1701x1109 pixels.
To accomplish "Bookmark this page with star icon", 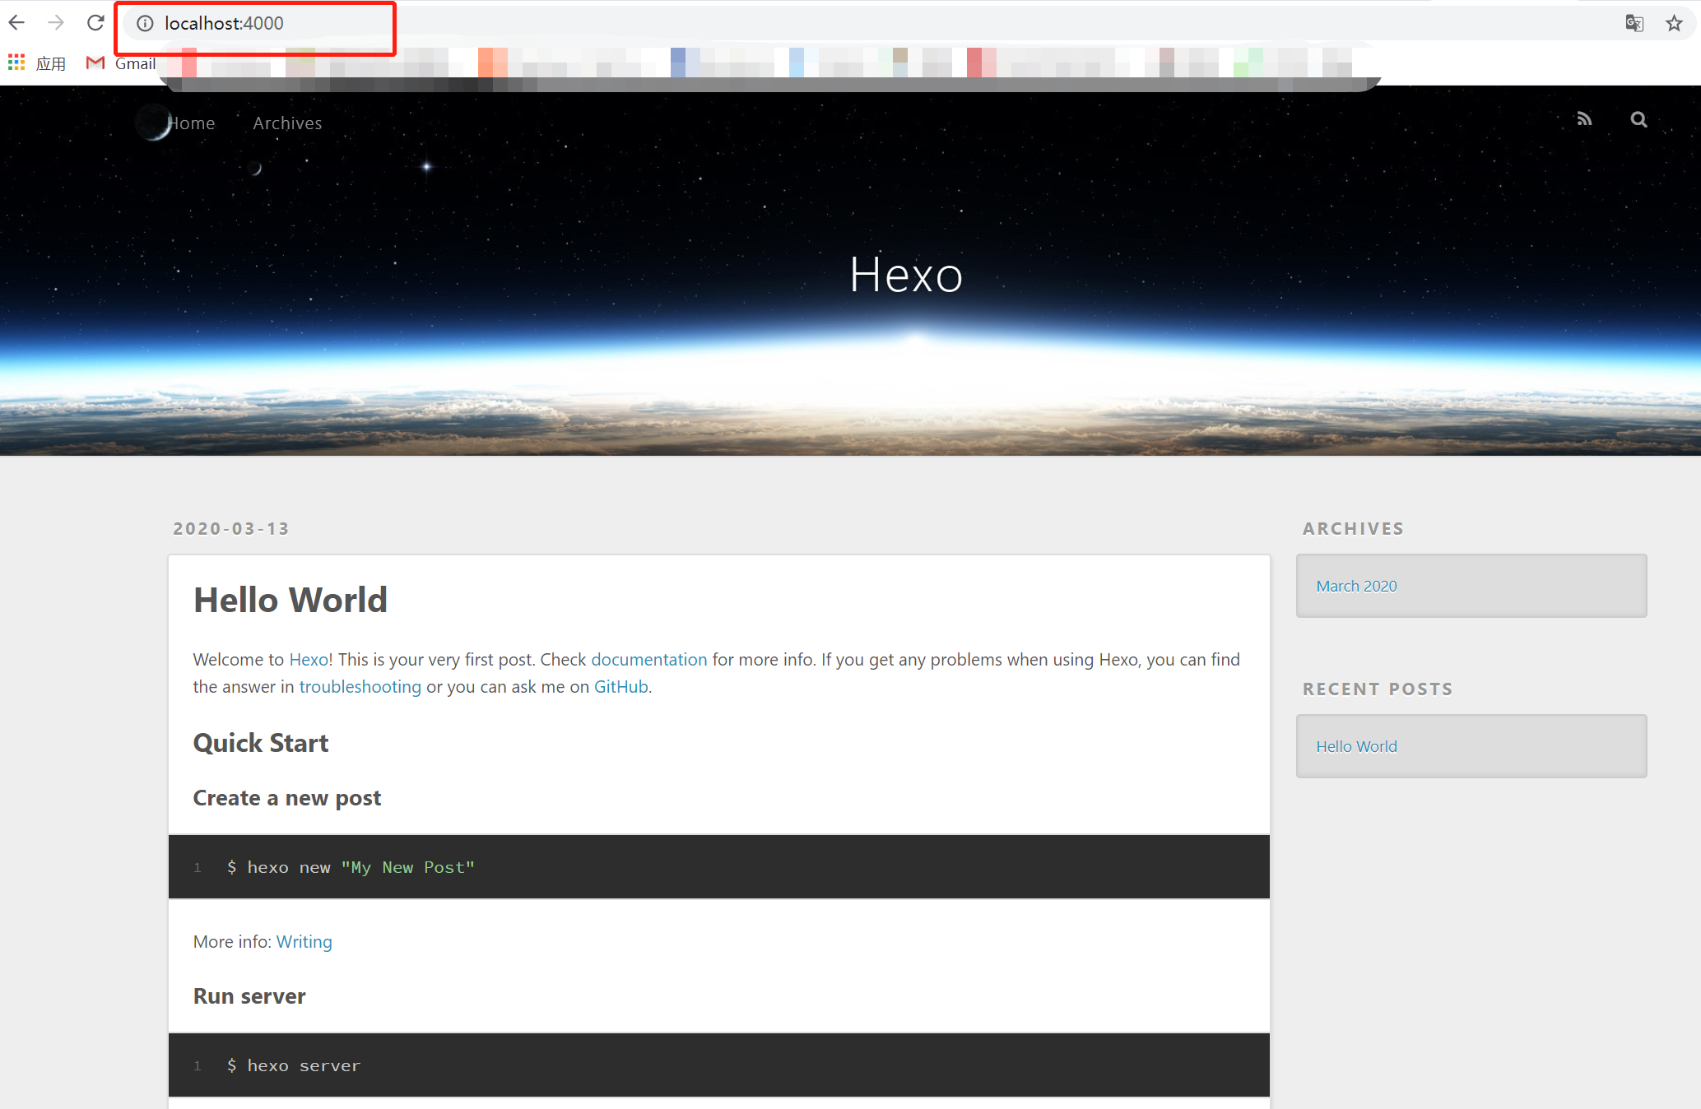I will (x=1674, y=23).
